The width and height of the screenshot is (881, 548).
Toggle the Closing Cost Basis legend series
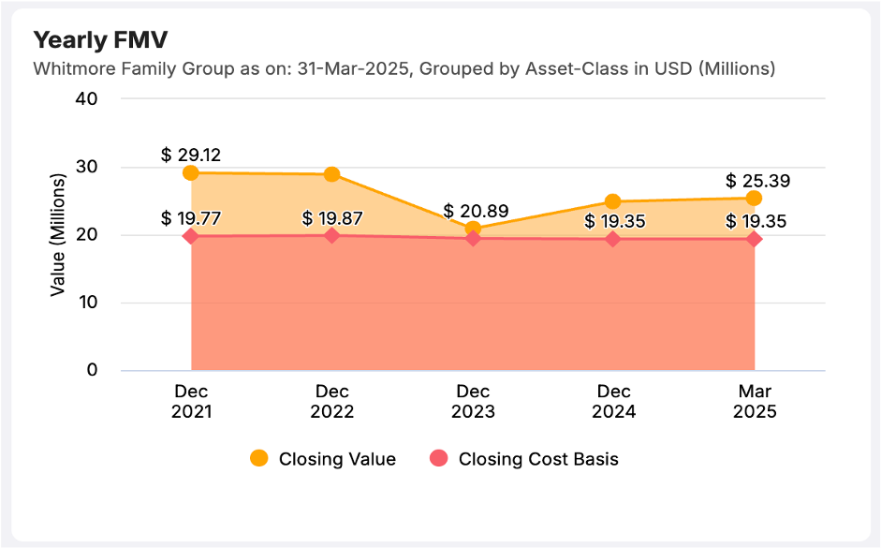pyautogui.click(x=538, y=459)
